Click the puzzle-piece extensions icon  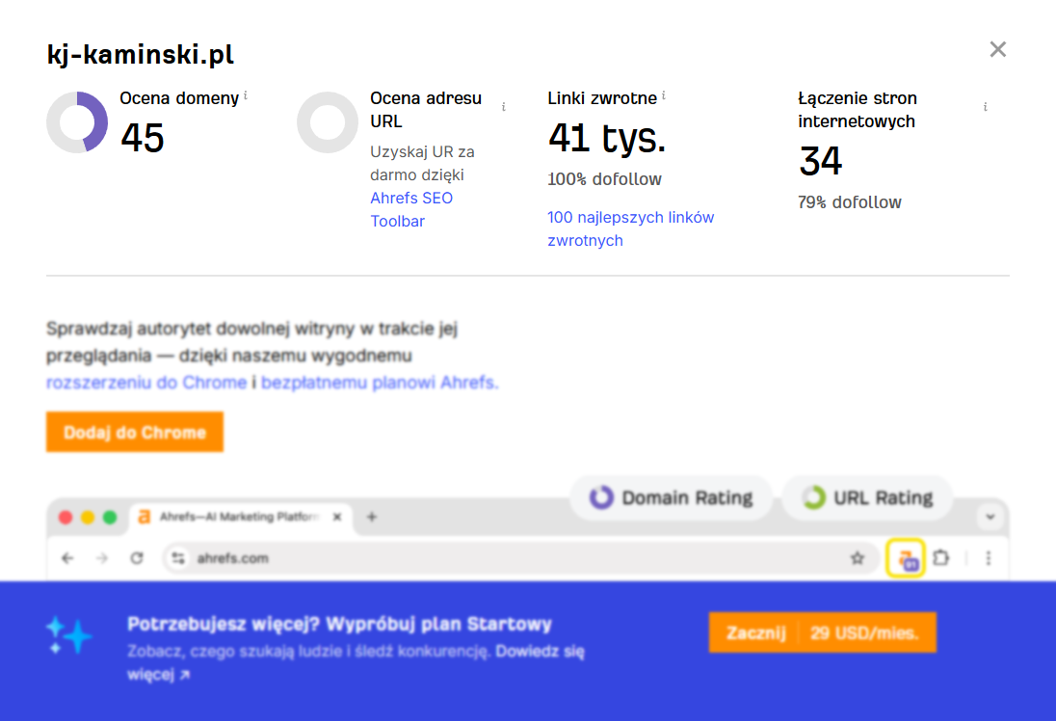941,558
